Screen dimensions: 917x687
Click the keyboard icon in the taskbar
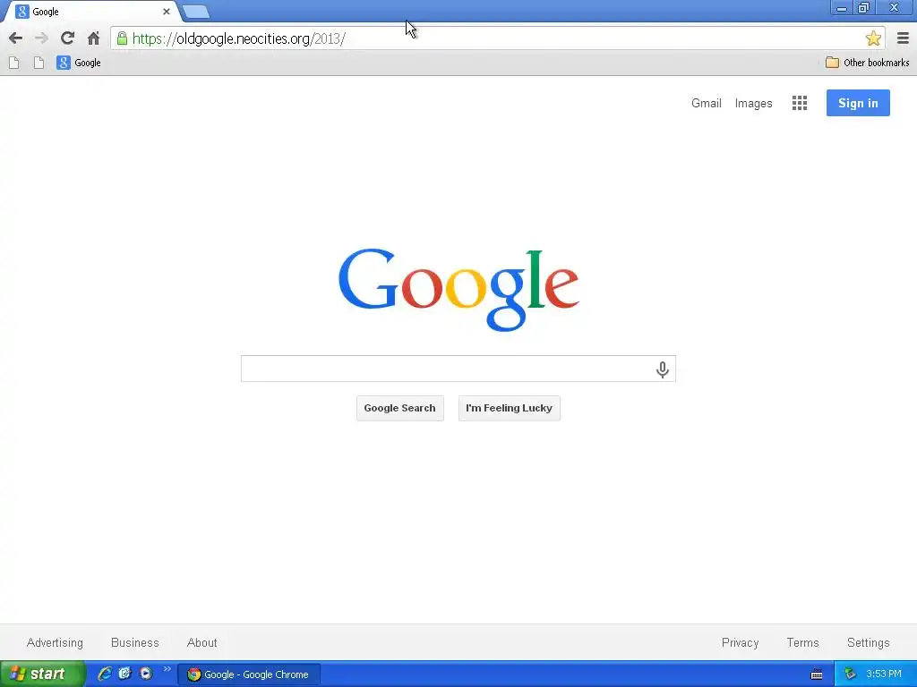[817, 674]
